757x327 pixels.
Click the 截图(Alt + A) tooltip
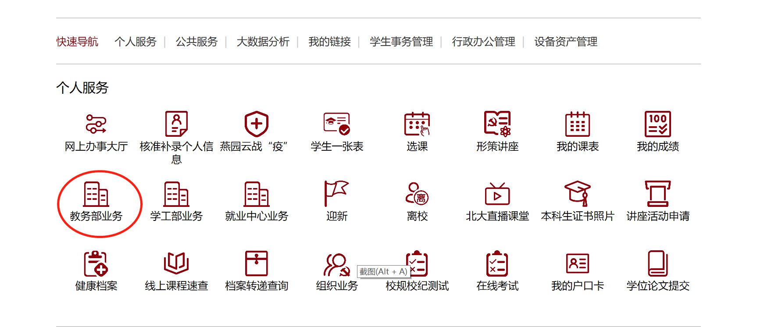tap(383, 272)
